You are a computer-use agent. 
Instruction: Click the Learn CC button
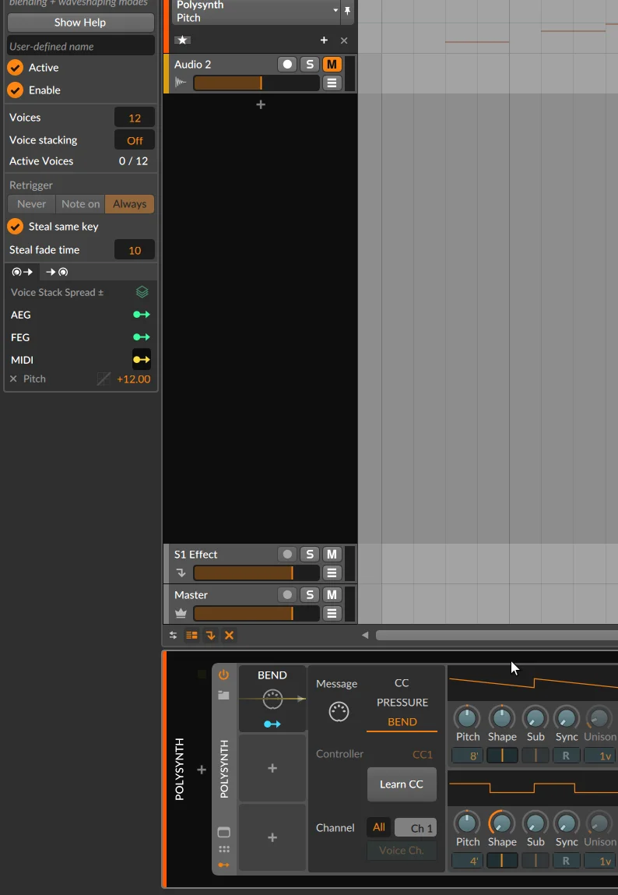click(x=402, y=784)
